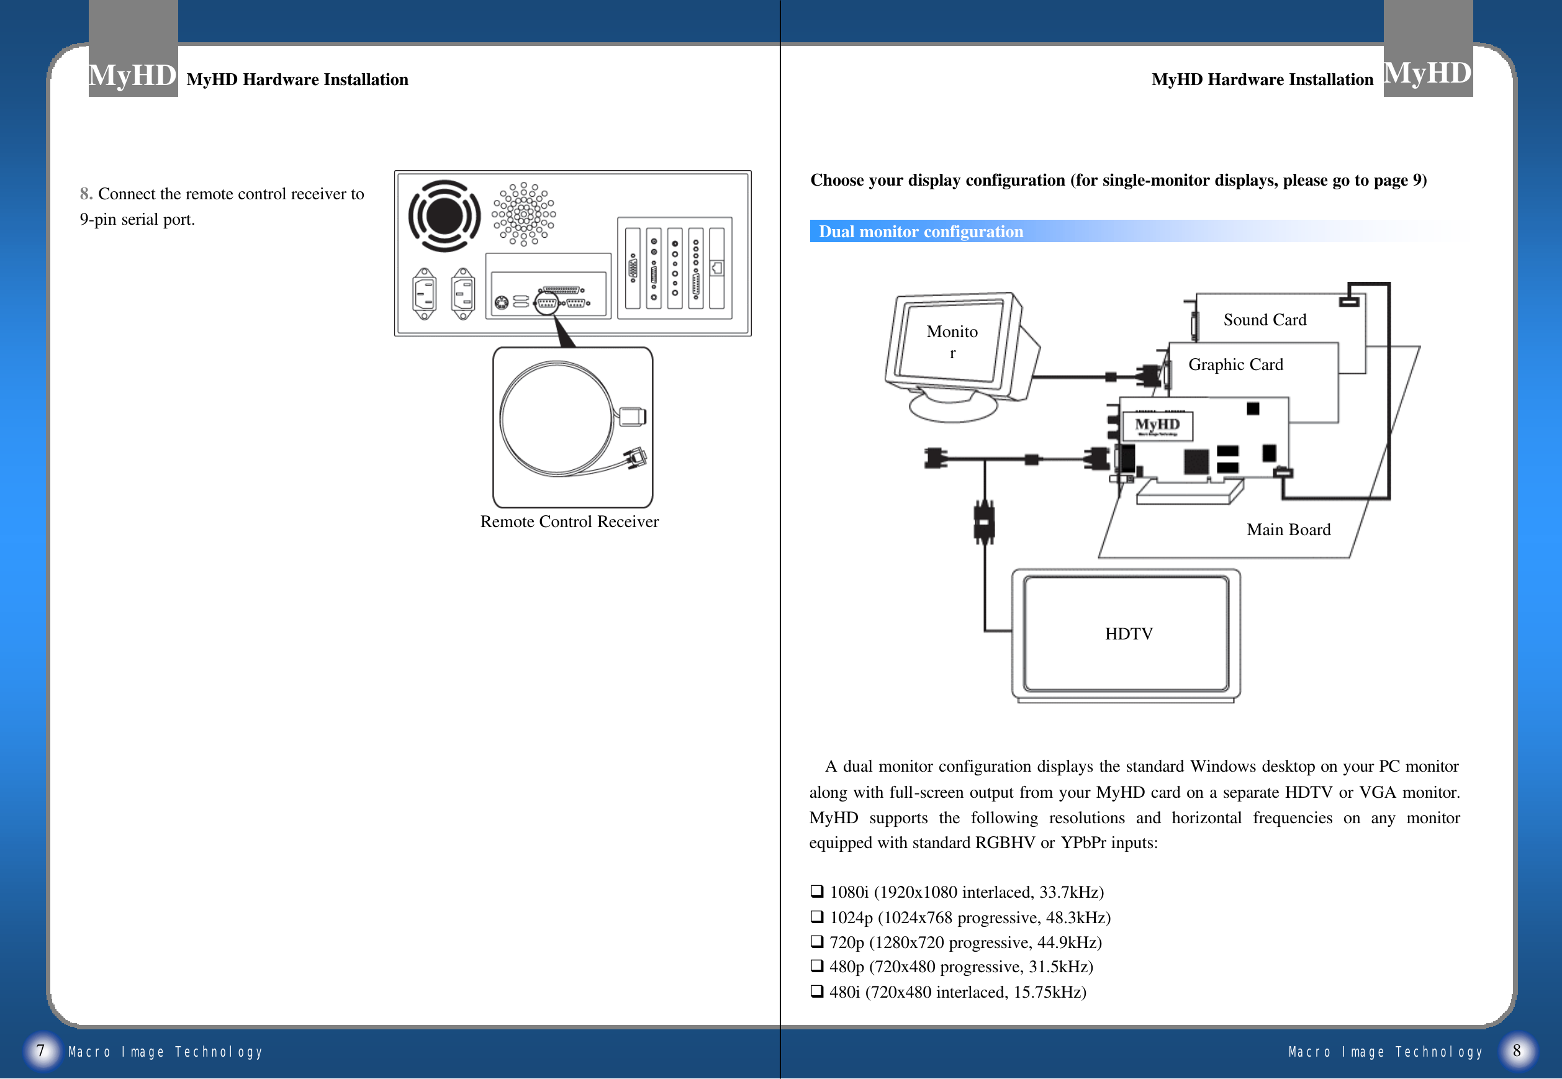Image resolution: width=1562 pixels, height=1079 pixels.
Task: Click the checkbox beside 480p resolution
Action: click(817, 965)
